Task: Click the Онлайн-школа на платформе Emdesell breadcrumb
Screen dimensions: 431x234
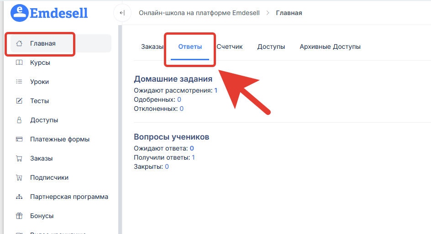Action: (199, 13)
